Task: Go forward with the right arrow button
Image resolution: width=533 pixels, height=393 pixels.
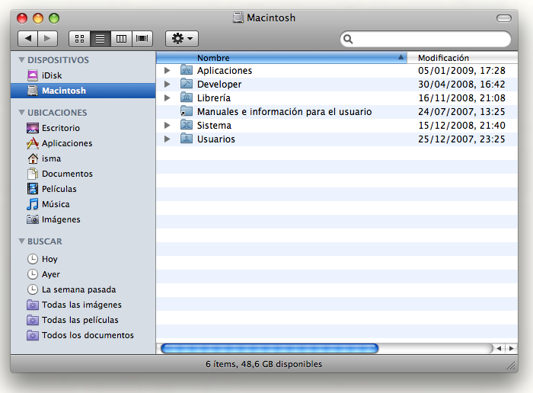Action: [47, 39]
